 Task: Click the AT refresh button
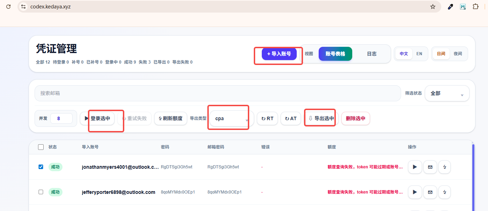[291, 118]
